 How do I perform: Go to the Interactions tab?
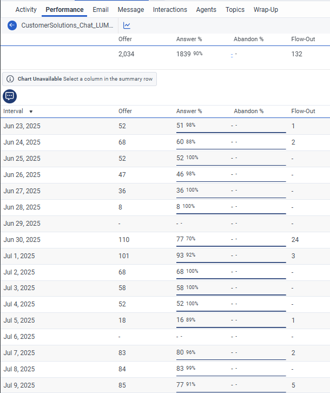pos(170,10)
